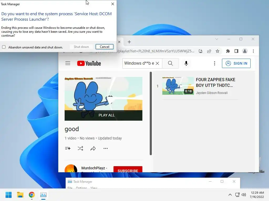Viewport: 269px width, 201px height.
Task: Tick Abandon unsaved data and shut down checkbox
Action: 4,47
